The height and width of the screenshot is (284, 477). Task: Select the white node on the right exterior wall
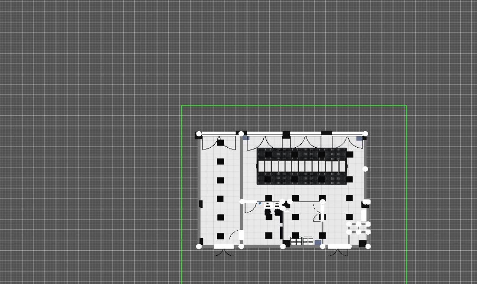[365, 169]
